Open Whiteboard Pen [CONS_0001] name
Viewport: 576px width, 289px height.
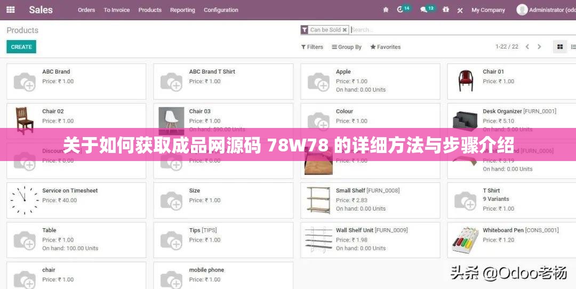[x=520, y=230]
